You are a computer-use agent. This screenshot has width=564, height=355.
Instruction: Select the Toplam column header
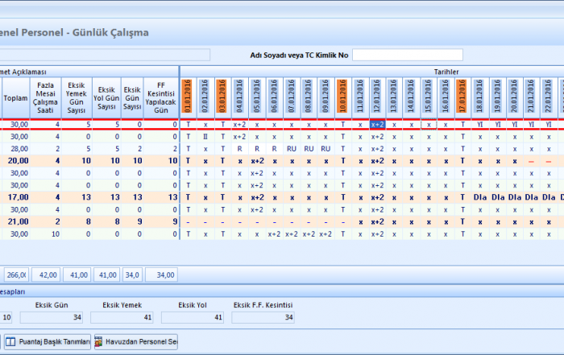click(x=15, y=97)
